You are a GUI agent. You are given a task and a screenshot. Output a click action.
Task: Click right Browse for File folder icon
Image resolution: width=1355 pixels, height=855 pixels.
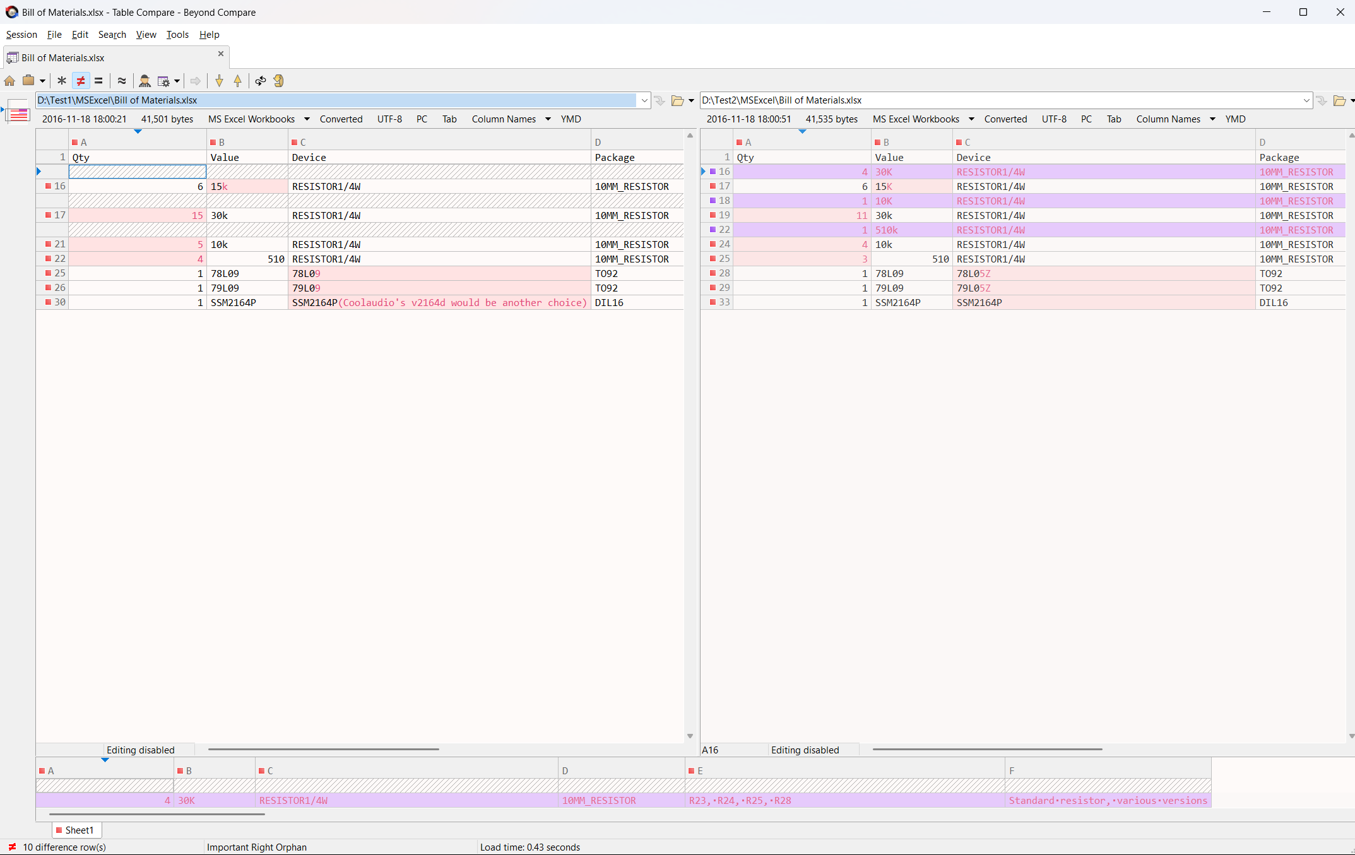pos(1339,100)
